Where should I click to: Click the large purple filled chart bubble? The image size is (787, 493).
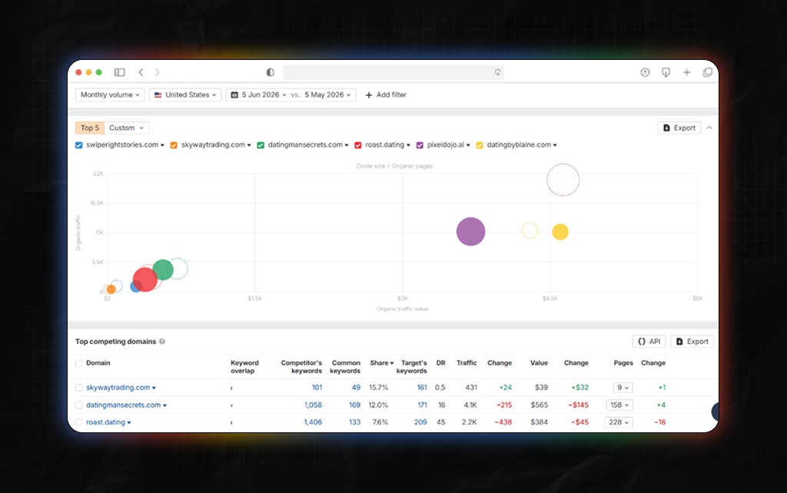coord(471,232)
